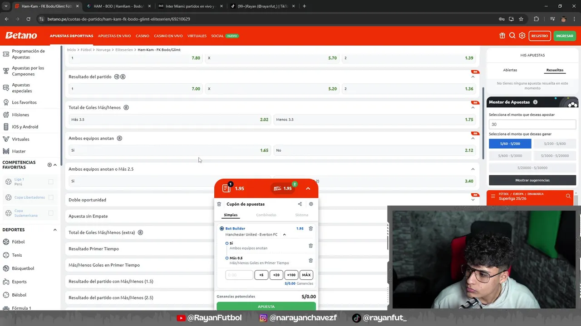Click Mostrar sugerencias button

pos(532,180)
